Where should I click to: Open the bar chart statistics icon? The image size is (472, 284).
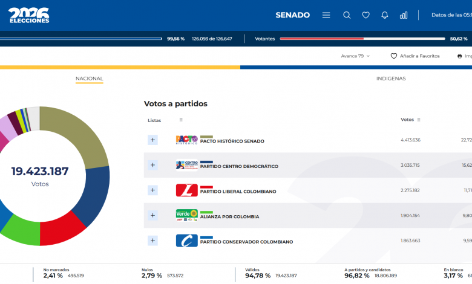[x=404, y=15]
